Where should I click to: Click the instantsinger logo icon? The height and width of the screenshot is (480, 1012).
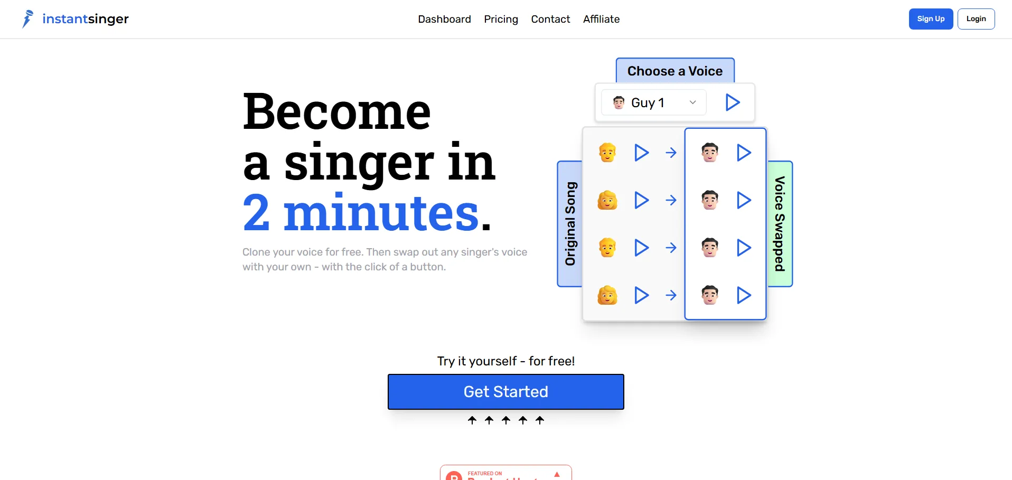27,19
